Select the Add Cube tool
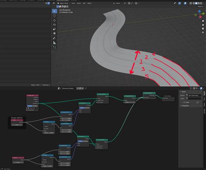This screenshot has width=206, height=170. 54,47
